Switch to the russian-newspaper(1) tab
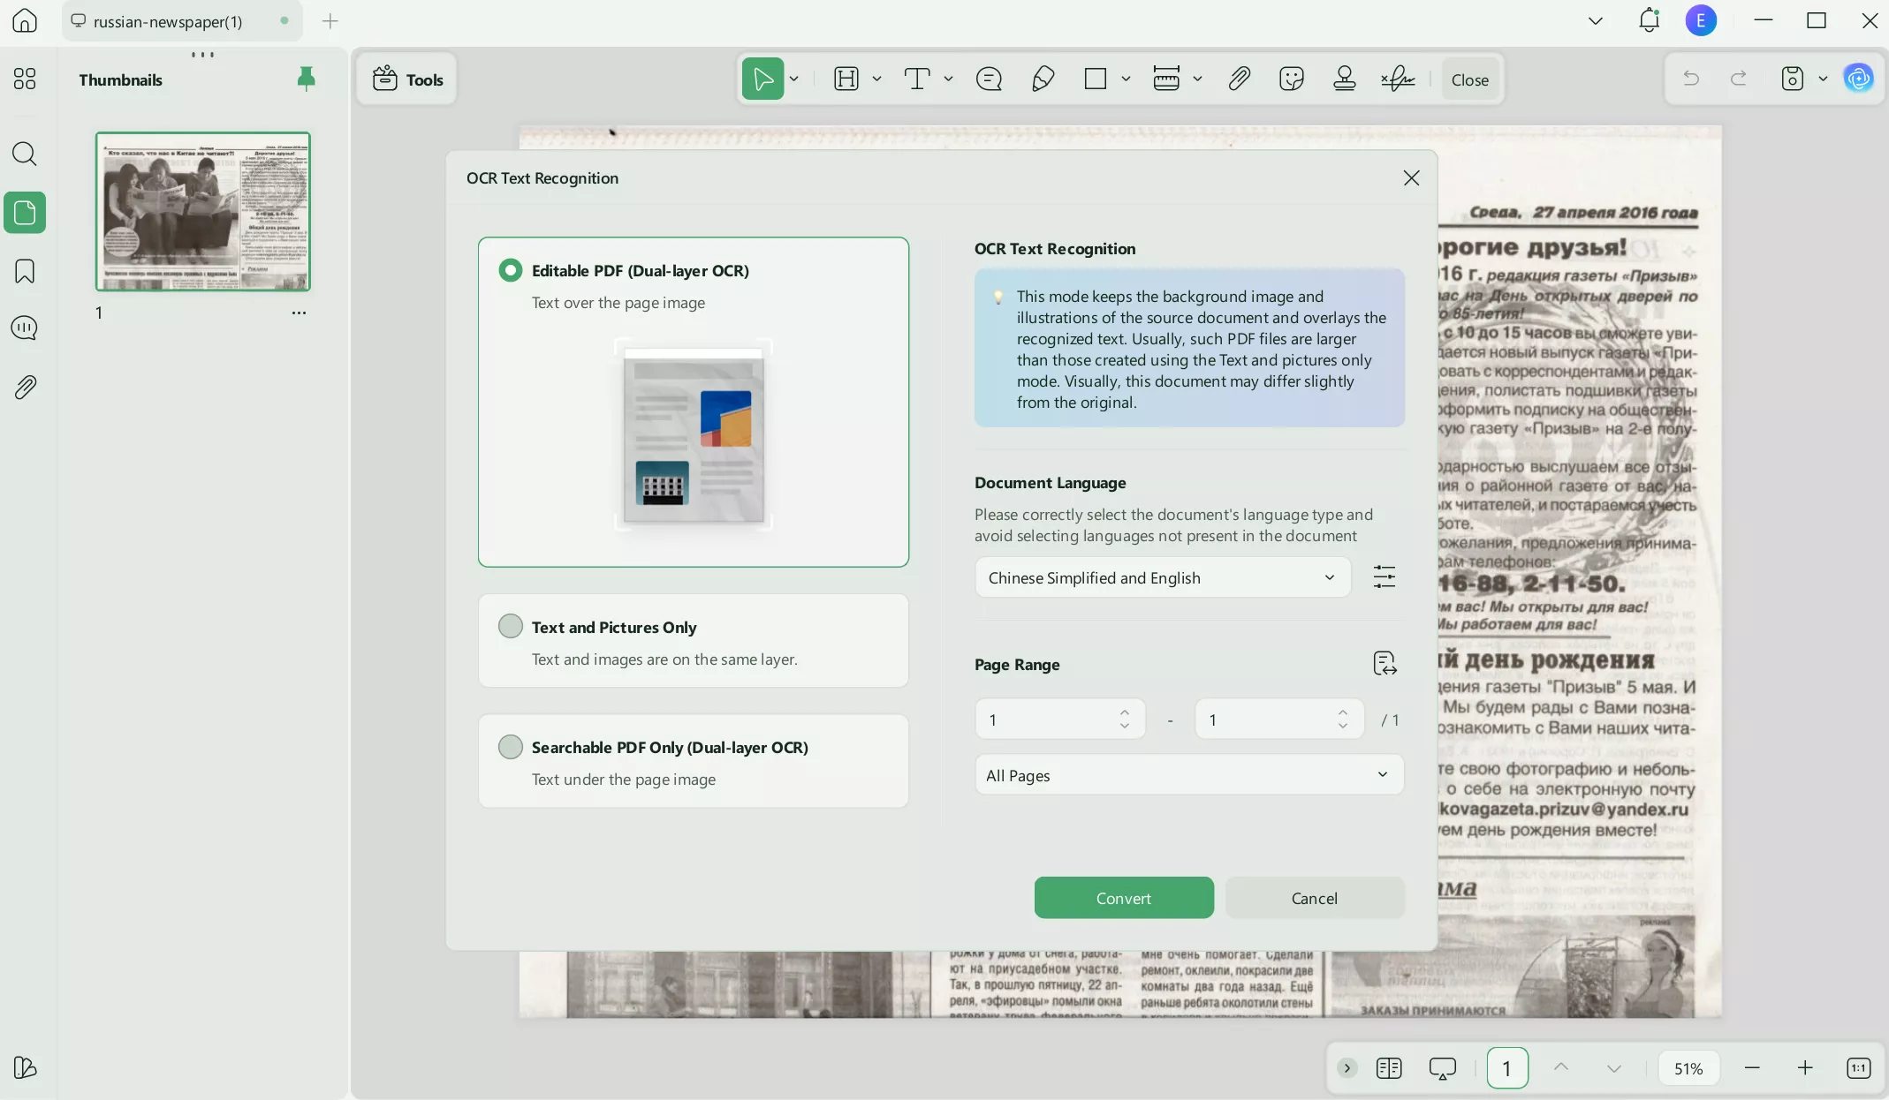Viewport: 1889px width, 1100px height. tap(168, 21)
